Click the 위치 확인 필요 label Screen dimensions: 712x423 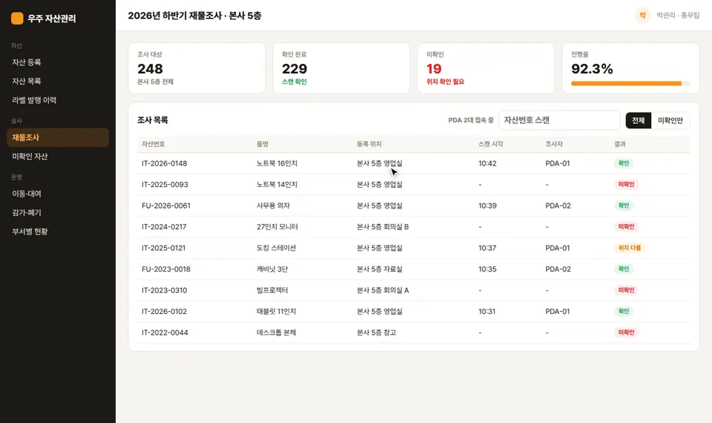tap(446, 82)
